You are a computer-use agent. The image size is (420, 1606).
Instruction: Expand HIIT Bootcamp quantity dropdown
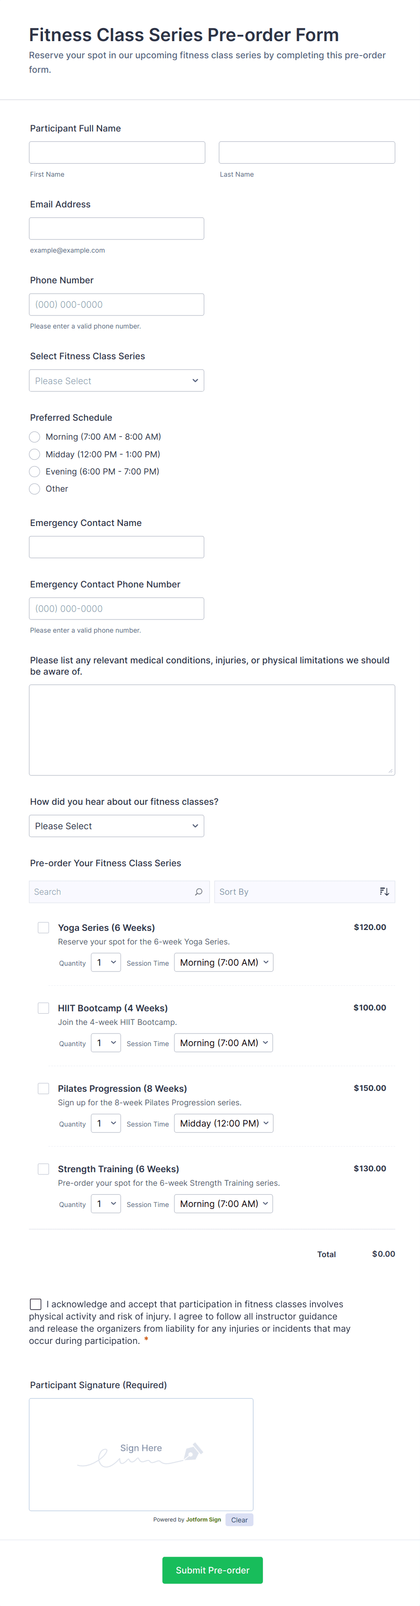[106, 1043]
